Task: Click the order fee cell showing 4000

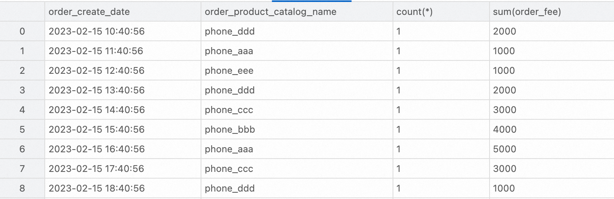Action: pyautogui.click(x=504, y=130)
